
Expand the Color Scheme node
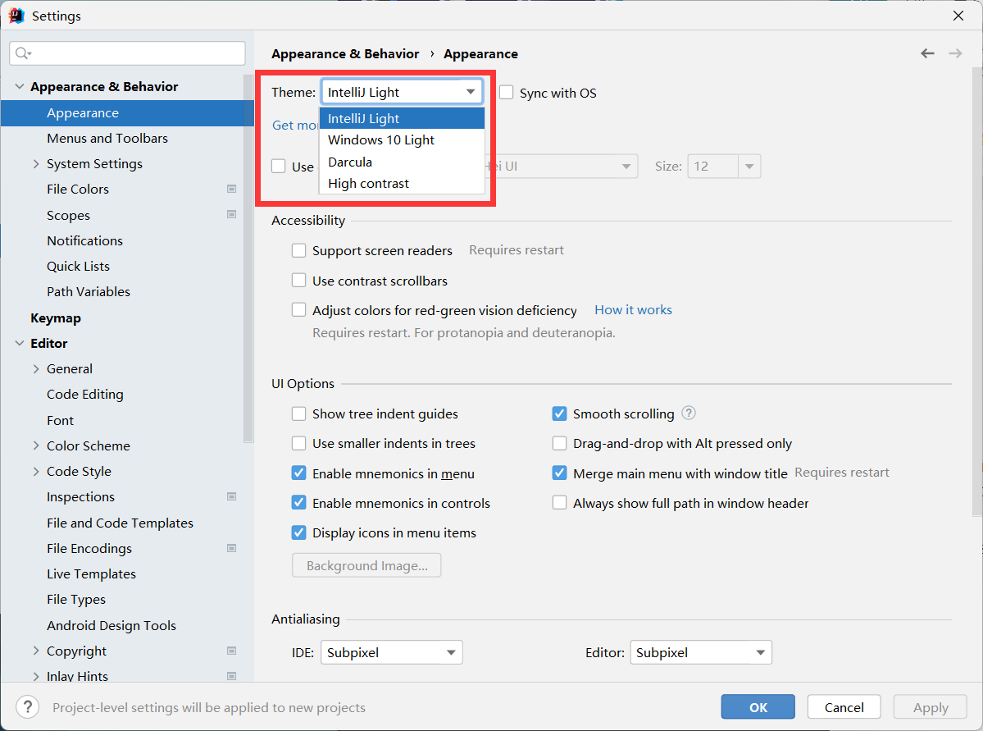tap(36, 445)
